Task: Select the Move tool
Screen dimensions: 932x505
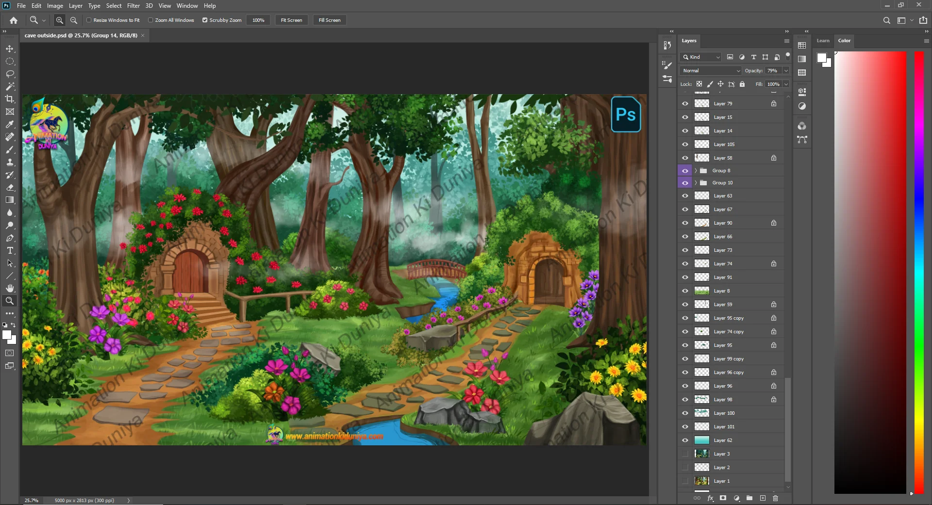Action: click(x=10, y=49)
